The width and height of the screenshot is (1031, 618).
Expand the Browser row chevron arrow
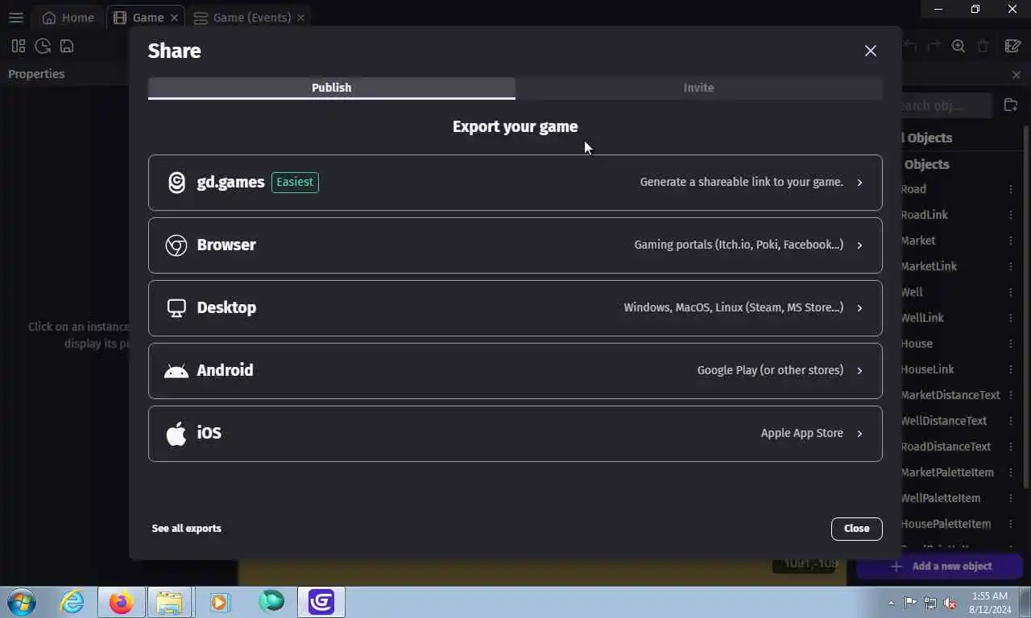859,245
